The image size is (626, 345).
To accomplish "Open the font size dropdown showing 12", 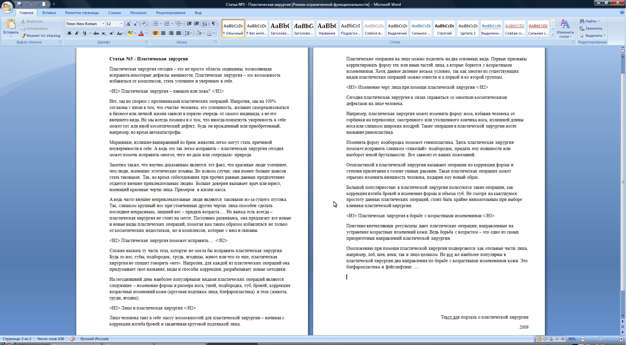I will coord(121,24).
